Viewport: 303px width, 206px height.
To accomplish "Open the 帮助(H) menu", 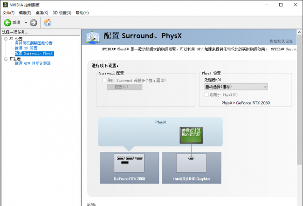I will 82,13.
